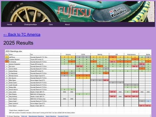Click the Car column header
Image resolution: width=156 pixels, height=117 pixels.
(x=45, y=54)
